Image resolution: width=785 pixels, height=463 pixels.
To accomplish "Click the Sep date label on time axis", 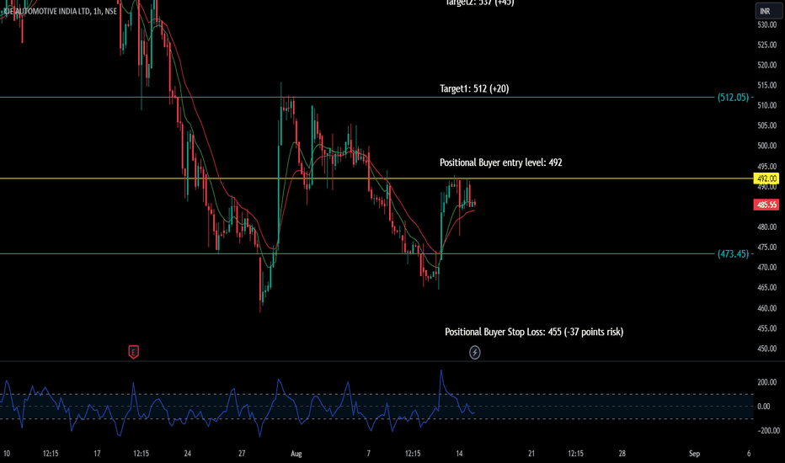I will click(694, 454).
